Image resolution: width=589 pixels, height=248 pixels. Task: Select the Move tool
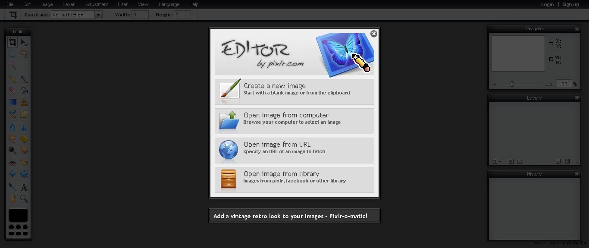pos(24,42)
